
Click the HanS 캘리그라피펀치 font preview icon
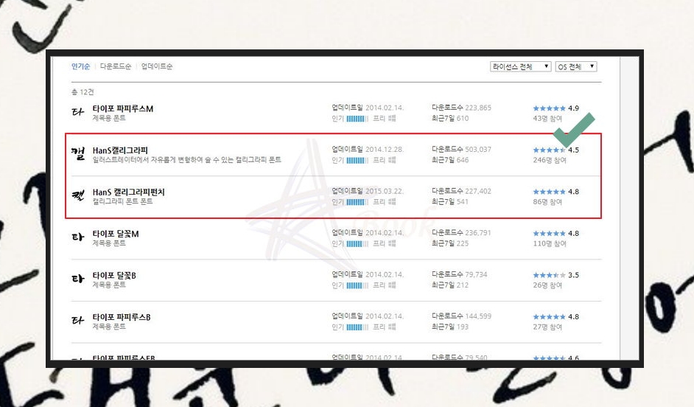78,195
